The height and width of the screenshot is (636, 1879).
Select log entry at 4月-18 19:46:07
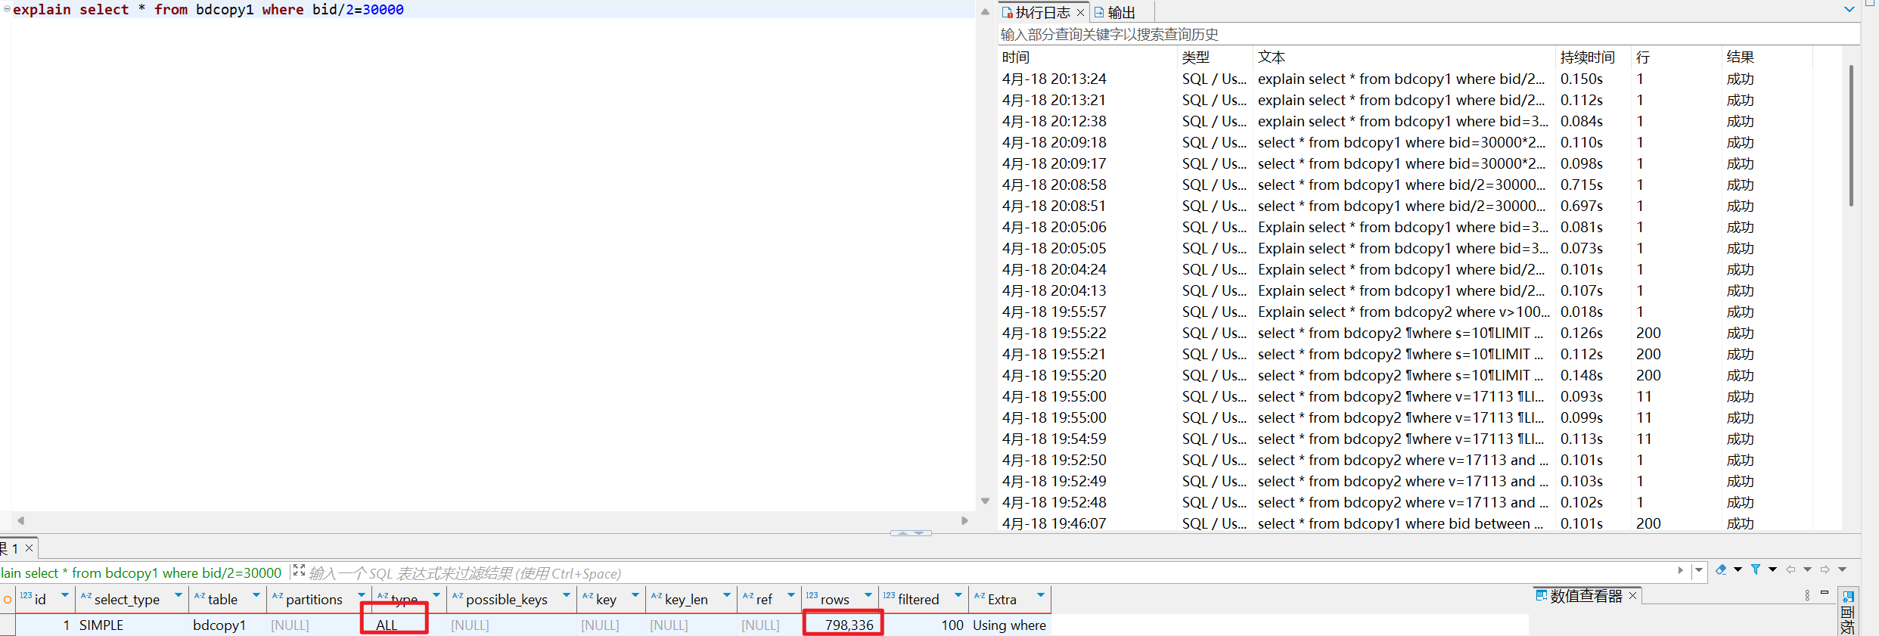click(x=1422, y=523)
